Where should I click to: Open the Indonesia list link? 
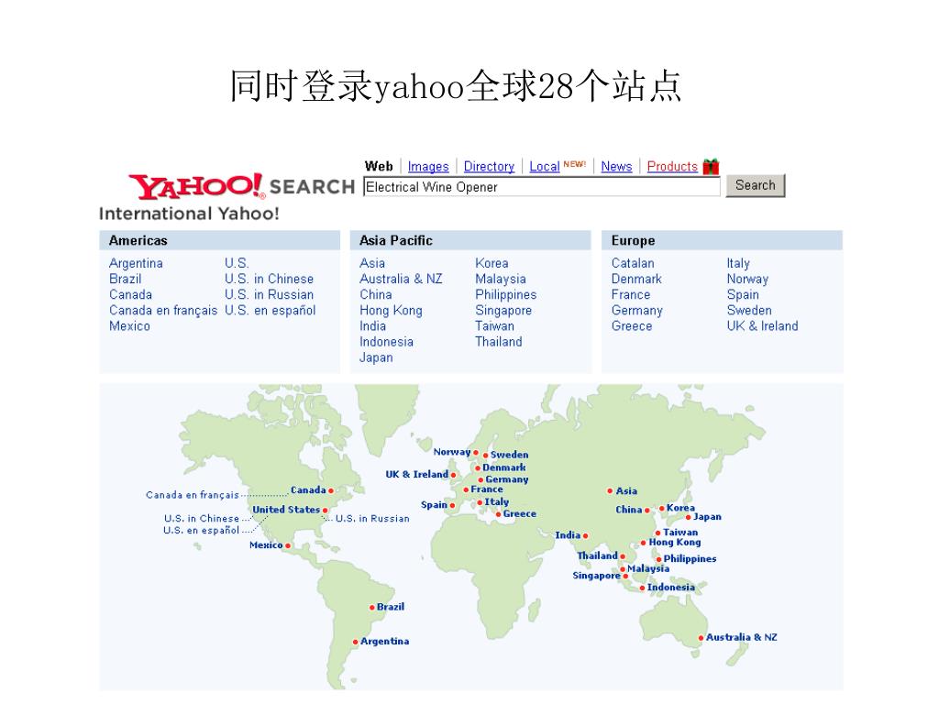386,342
